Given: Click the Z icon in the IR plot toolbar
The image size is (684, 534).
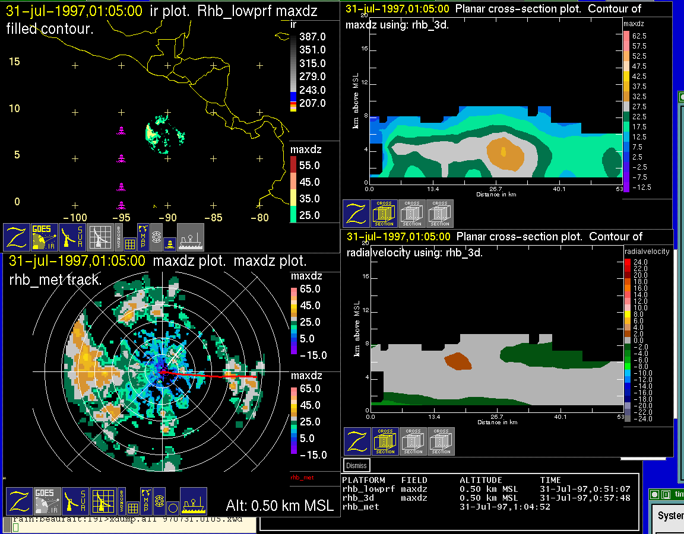Looking at the screenshot, I should point(17,237).
